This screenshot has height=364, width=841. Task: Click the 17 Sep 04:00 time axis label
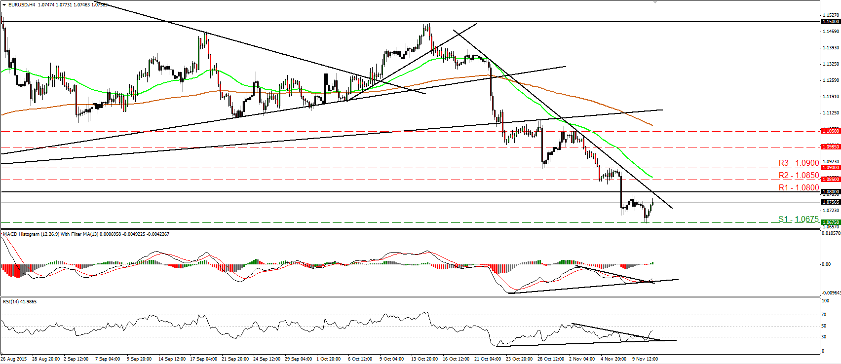203,359
